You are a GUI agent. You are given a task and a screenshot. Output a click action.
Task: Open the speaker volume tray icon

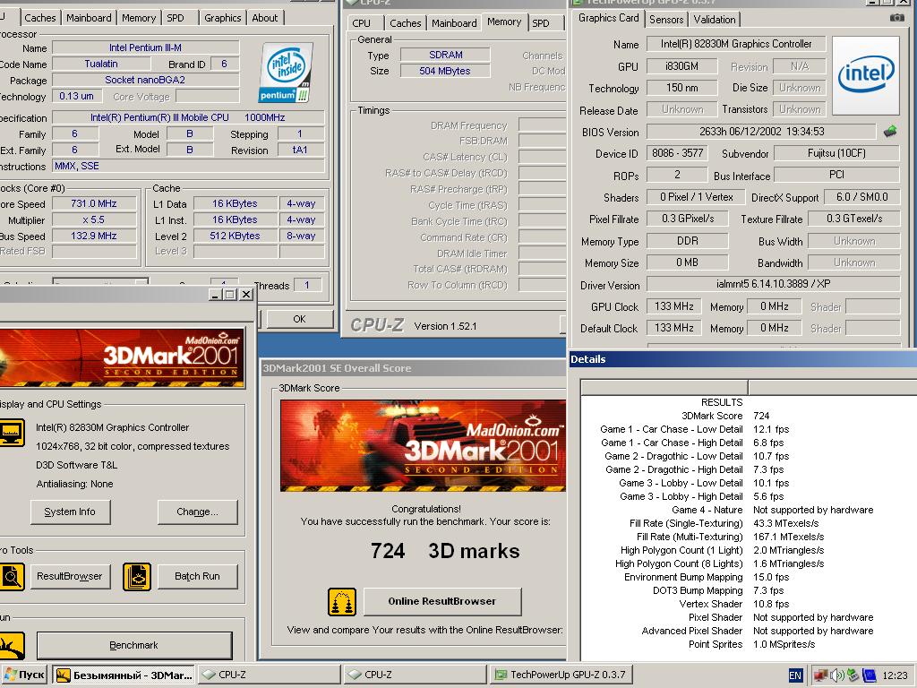tap(837, 675)
